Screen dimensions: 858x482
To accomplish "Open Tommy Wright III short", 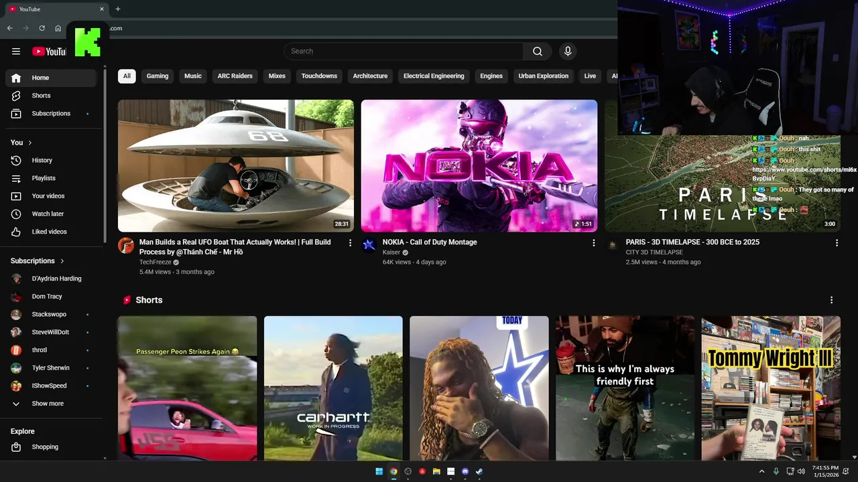I will point(771,388).
